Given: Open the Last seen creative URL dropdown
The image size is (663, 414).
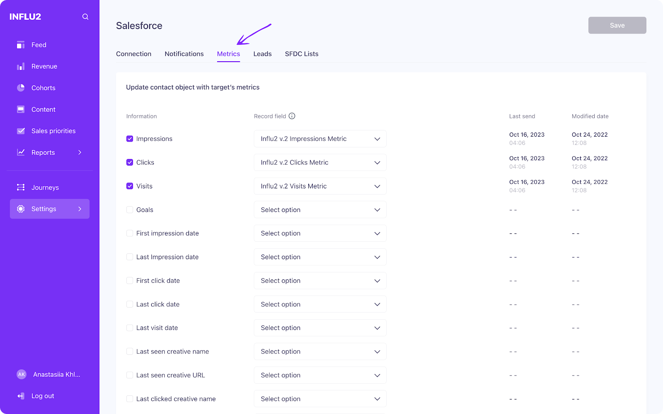Looking at the screenshot, I should point(320,375).
